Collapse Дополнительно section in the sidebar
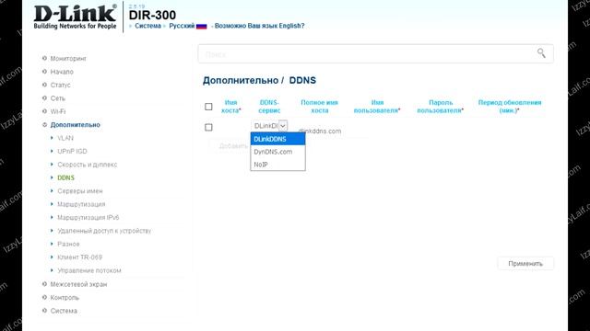The width and height of the screenshot is (590, 331). tap(76, 125)
